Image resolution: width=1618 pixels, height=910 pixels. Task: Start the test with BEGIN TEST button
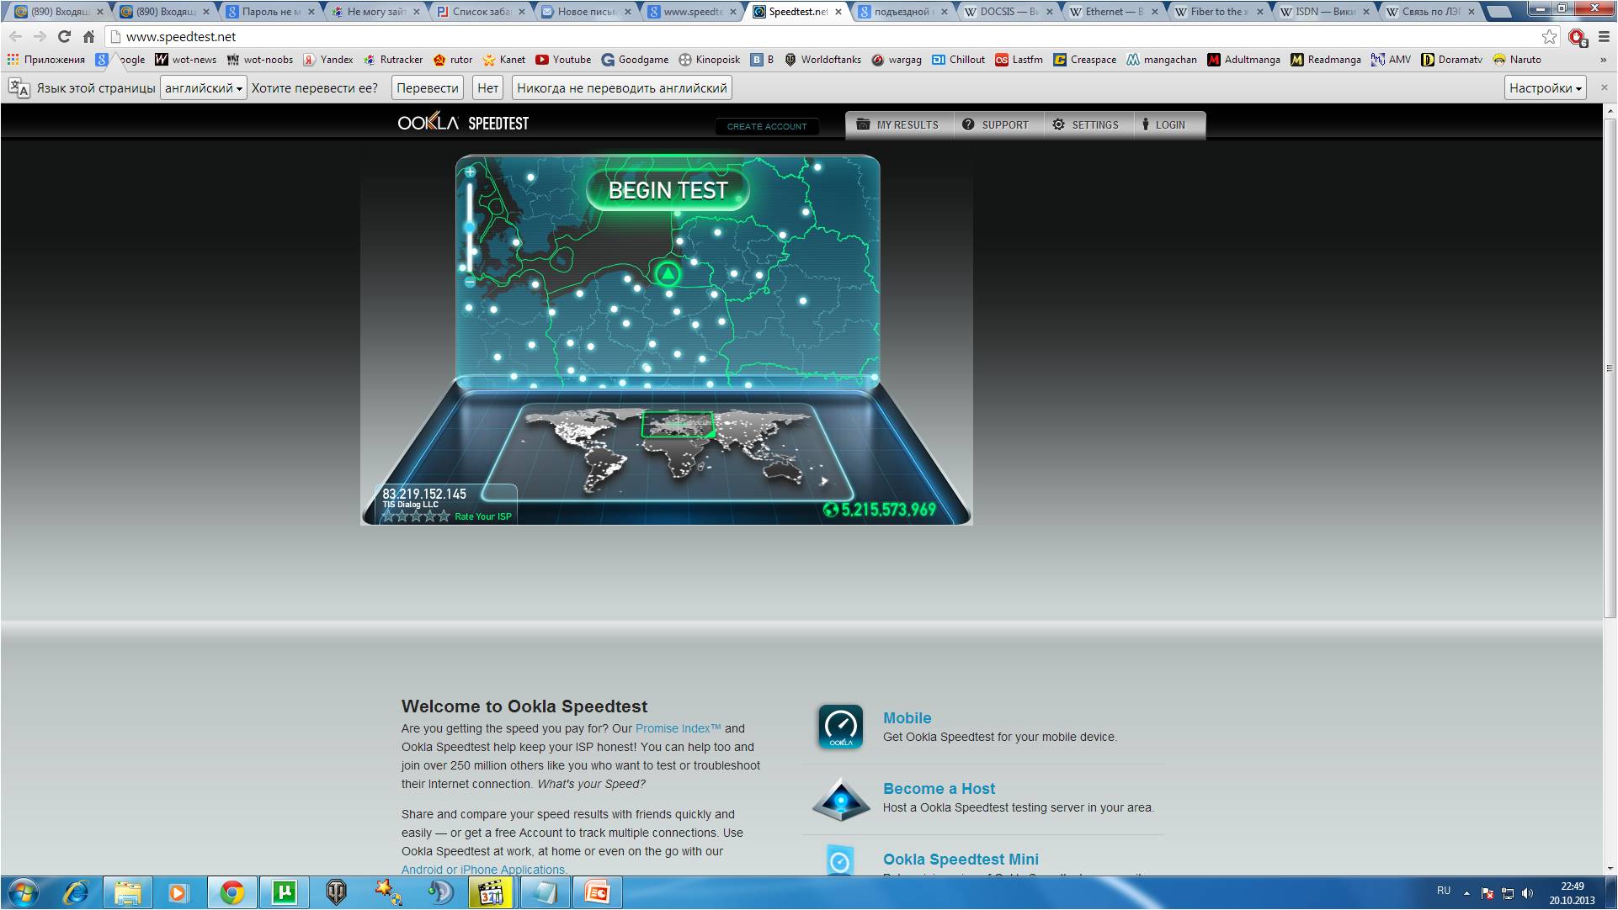[668, 191]
